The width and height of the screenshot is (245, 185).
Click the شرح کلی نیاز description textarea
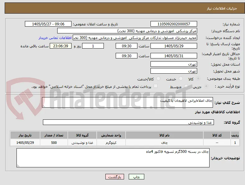pyautogui.click(x=127, y=102)
